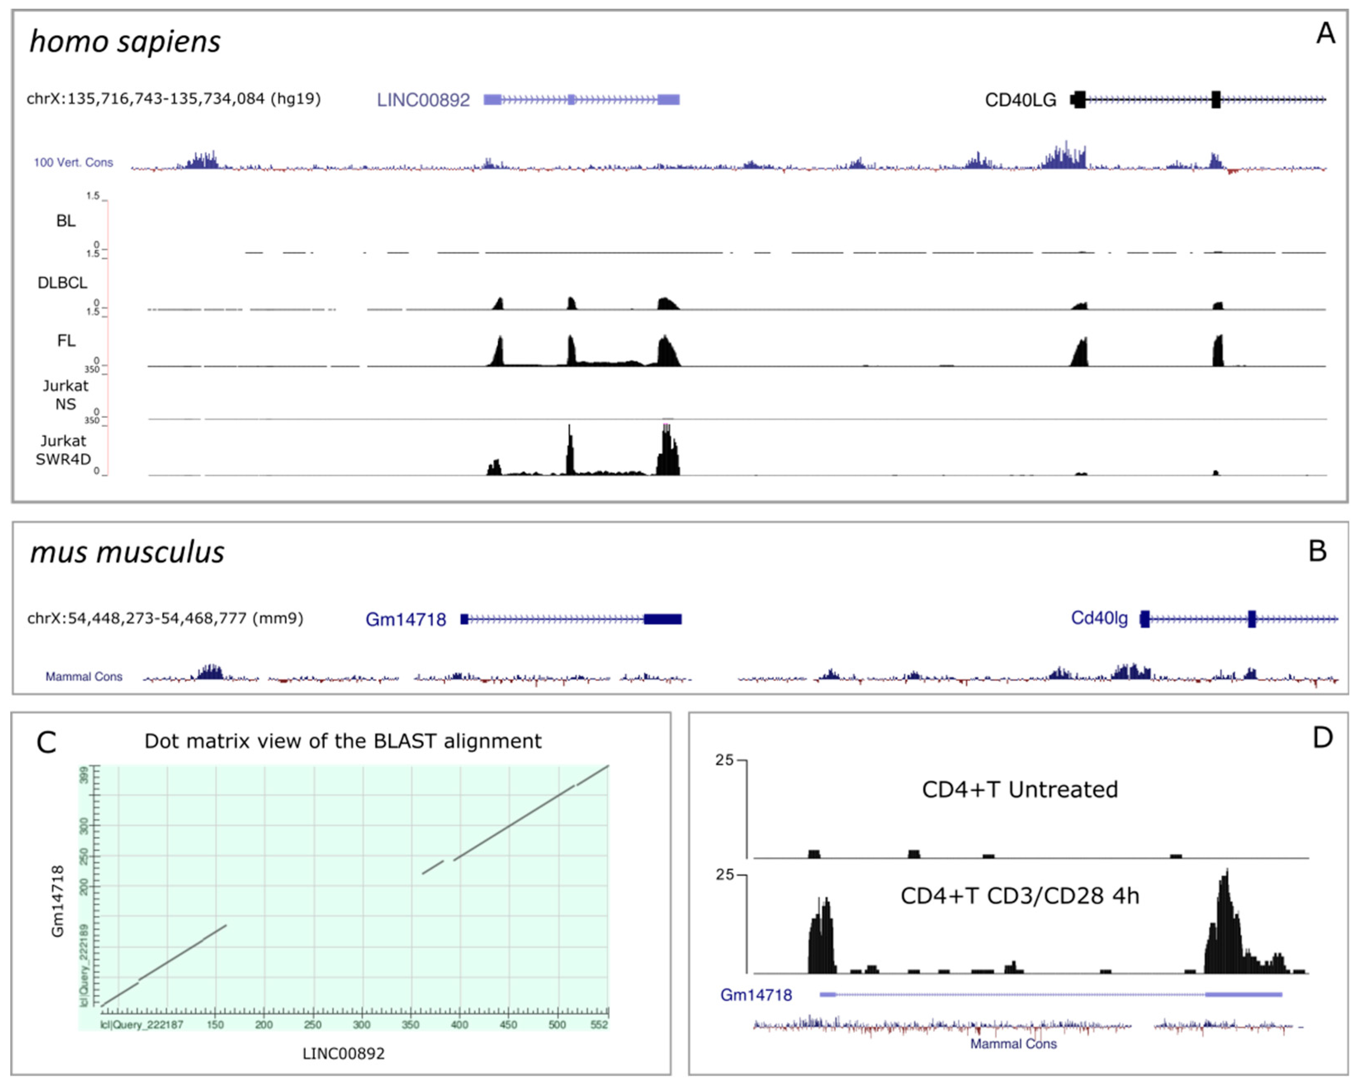
Task: Click the CD4+T CD3/CD28 4h track title
Action: point(1019,895)
